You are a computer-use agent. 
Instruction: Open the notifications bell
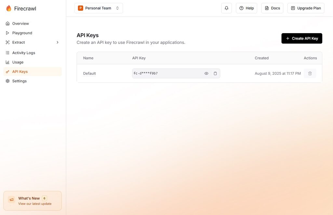pos(226,8)
